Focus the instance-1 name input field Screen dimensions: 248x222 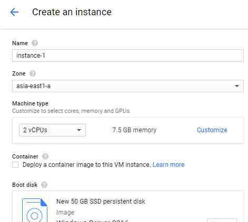tap(128, 56)
